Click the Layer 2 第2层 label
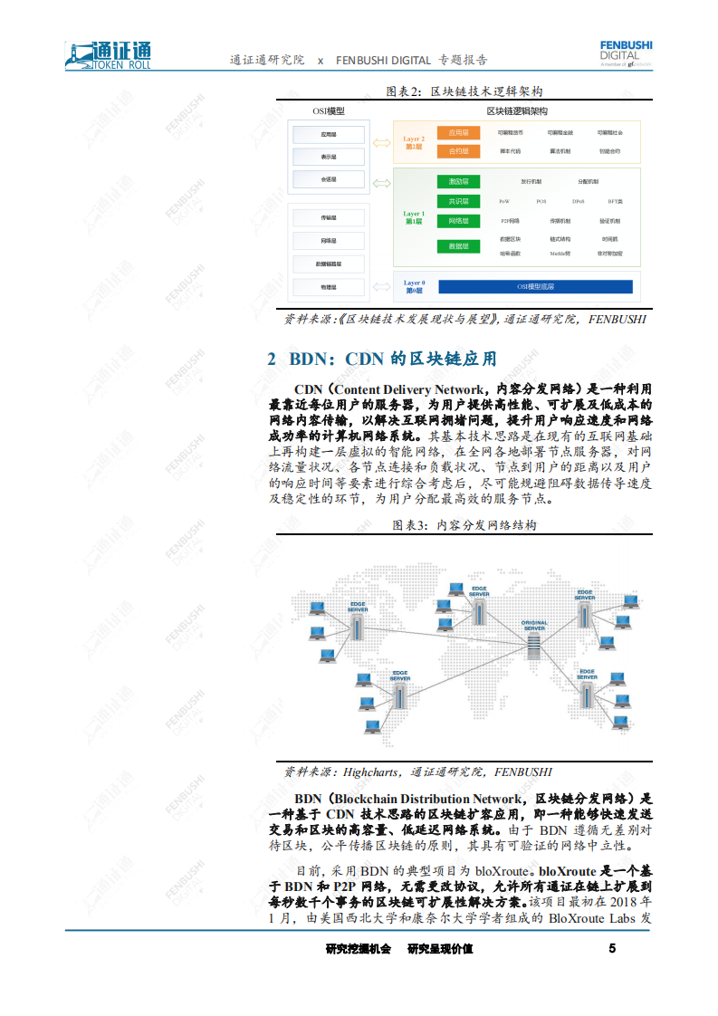718x1016 pixels. (x=414, y=142)
